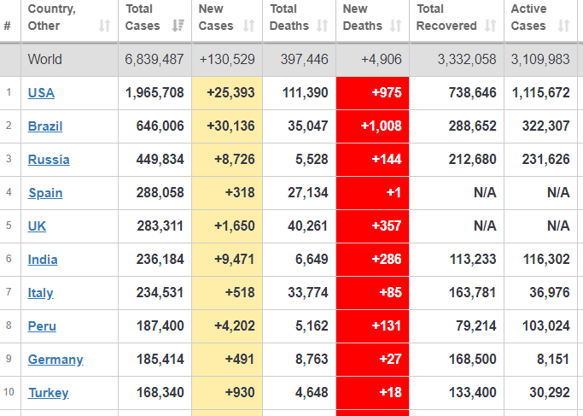Select Peru new deaths +131 cell
The image size is (583, 416).
pos(372,326)
